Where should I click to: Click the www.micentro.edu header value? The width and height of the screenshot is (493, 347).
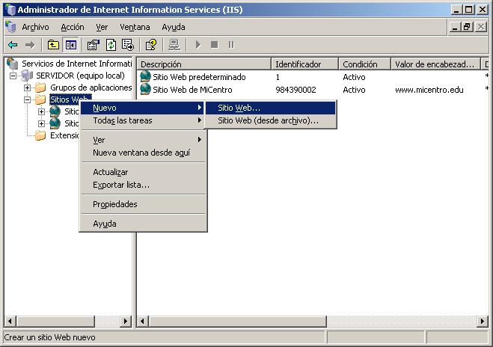[x=429, y=90]
